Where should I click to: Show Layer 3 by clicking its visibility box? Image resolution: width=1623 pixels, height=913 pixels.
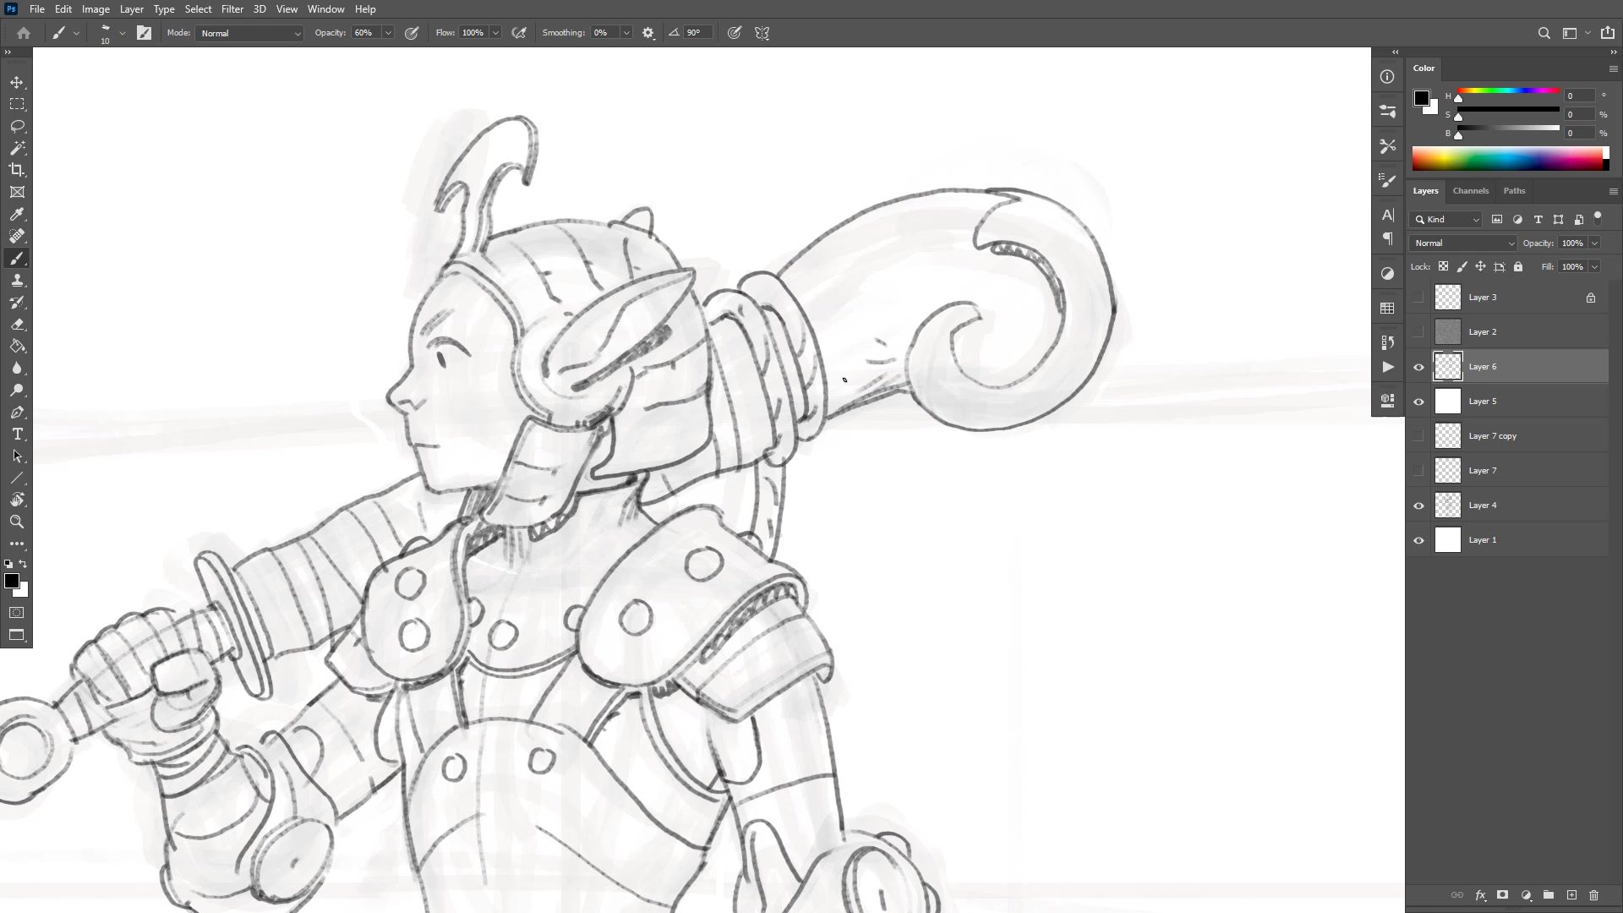(x=1418, y=298)
